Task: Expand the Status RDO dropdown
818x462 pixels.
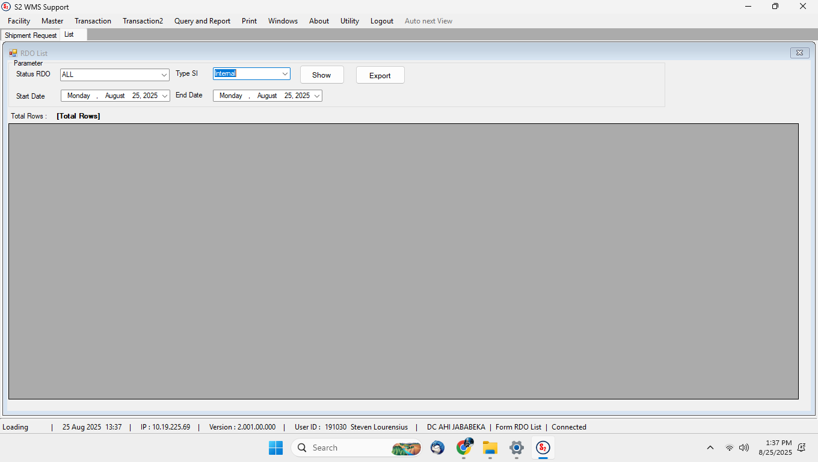Action: pyautogui.click(x=164, y=75)
